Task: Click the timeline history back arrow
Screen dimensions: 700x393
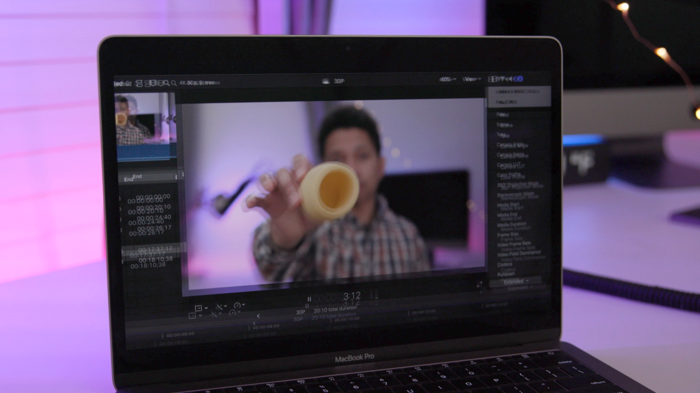Action: click(x=258, y=316)
